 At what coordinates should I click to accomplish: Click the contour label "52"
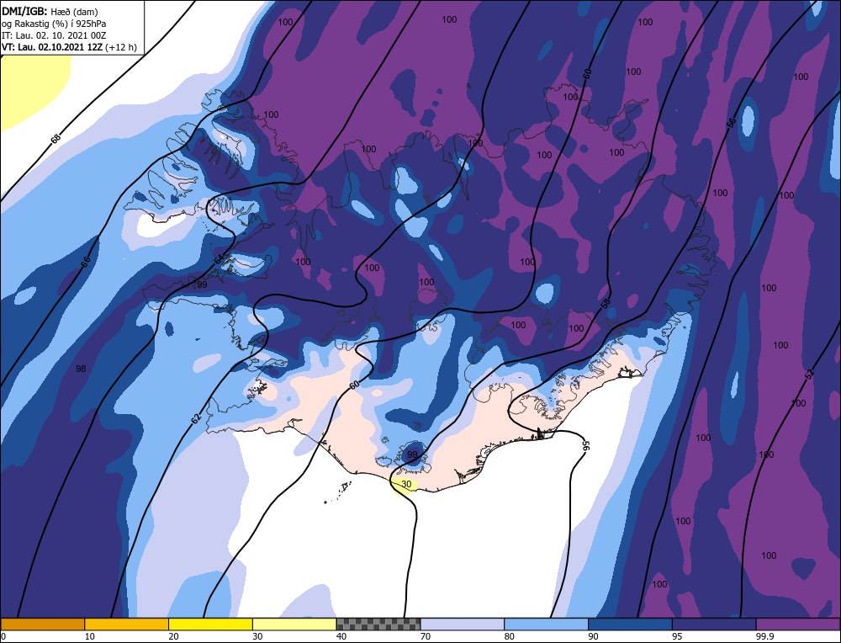click(x=809, y=374)
